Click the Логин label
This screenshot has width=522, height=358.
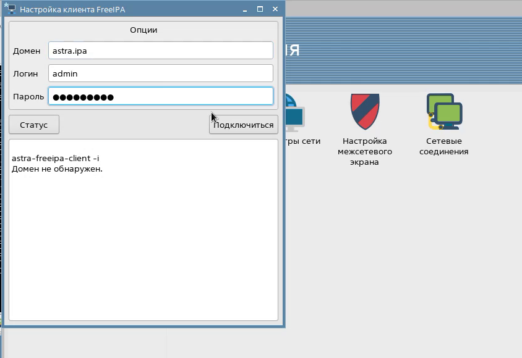25,73
